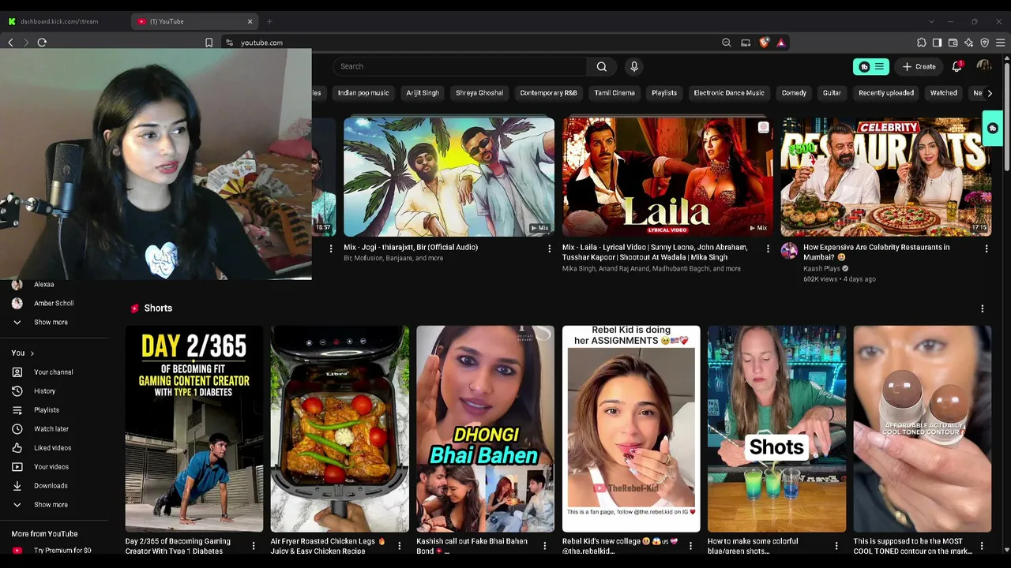Open the notifications bell
This screenshot has width=1011, height=568.
click(x=957, y=66)
